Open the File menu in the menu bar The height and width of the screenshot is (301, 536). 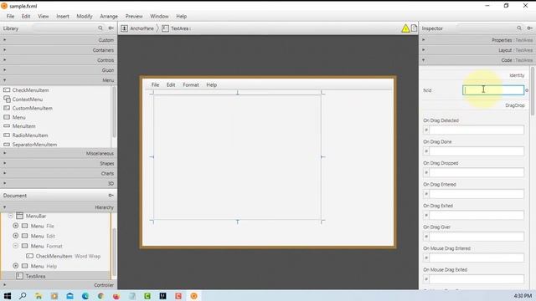10,16
